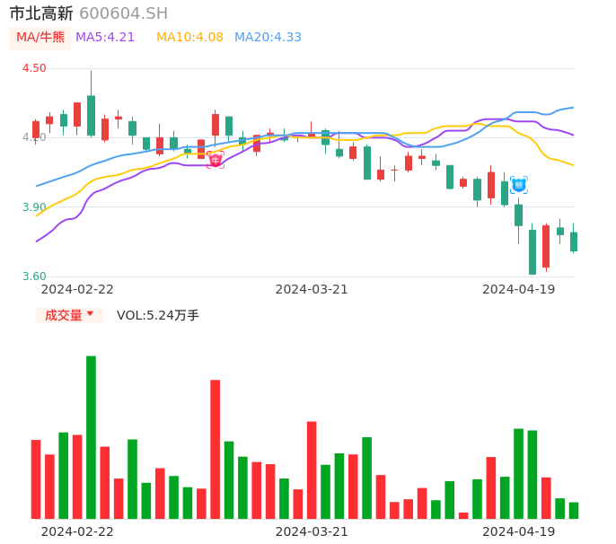Toggle the MA10:4.08 moving average legend
This screenshot has height=544, width=616.
189,38
